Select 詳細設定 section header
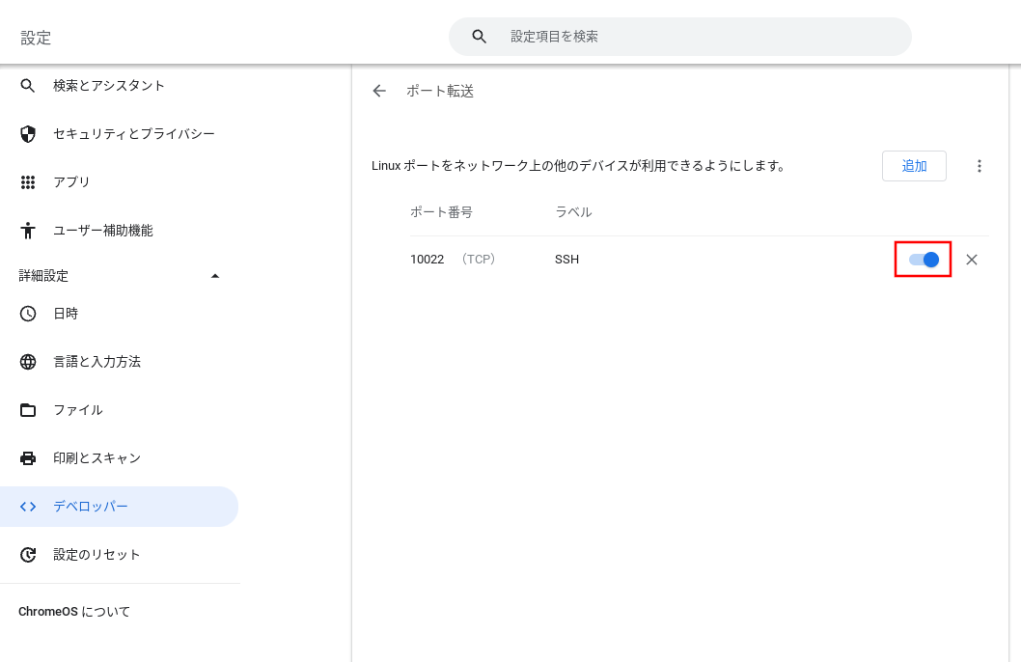 44,276
